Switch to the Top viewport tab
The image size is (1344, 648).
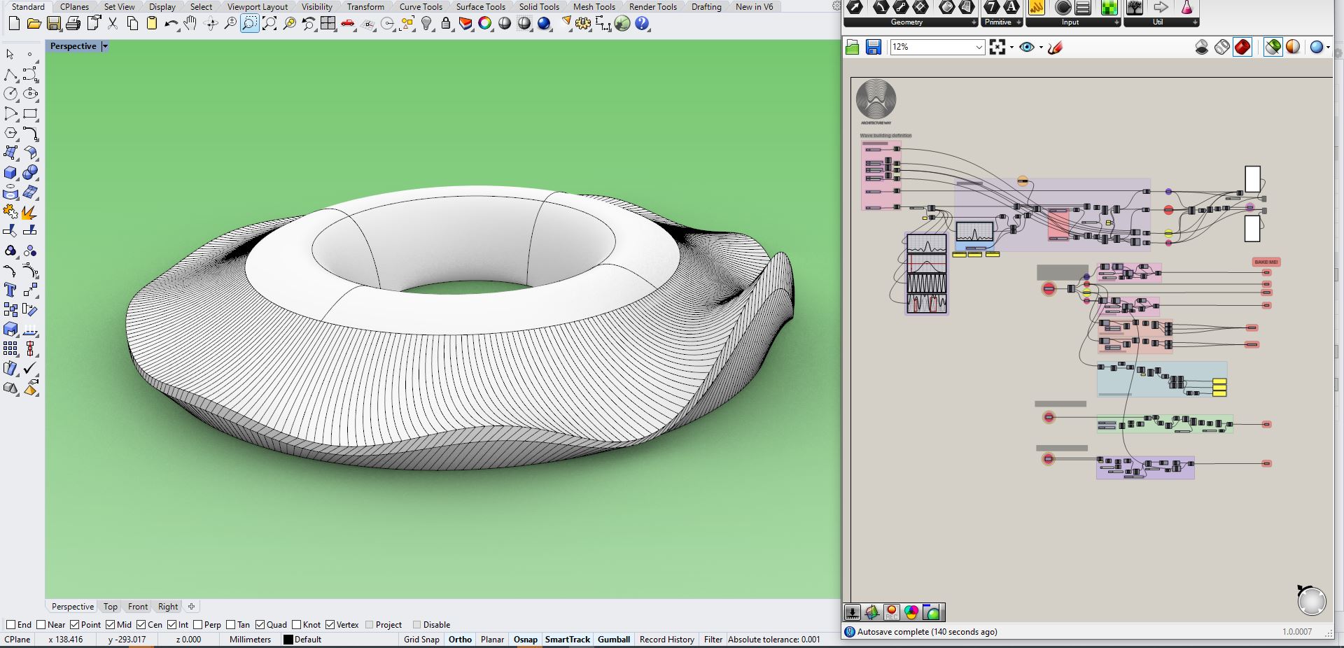click(x=111, y=607)
